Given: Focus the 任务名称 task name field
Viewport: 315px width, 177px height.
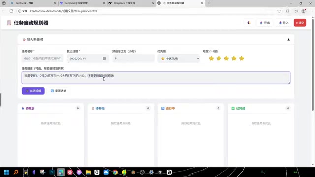Looking at the screenshot, I should (x=42, y=59).
